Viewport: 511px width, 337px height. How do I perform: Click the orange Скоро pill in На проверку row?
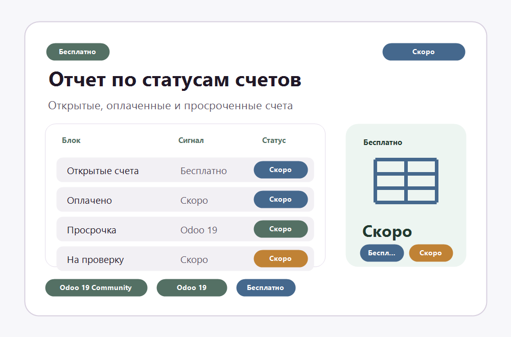pos(281,258)
